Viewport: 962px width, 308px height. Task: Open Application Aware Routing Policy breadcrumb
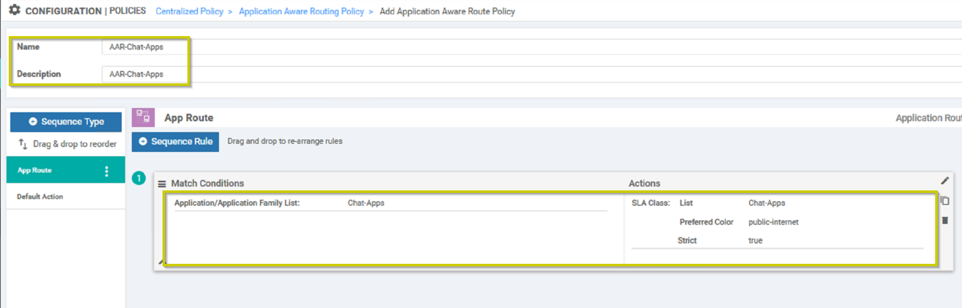pyautogui.click(x=301, y=11)
